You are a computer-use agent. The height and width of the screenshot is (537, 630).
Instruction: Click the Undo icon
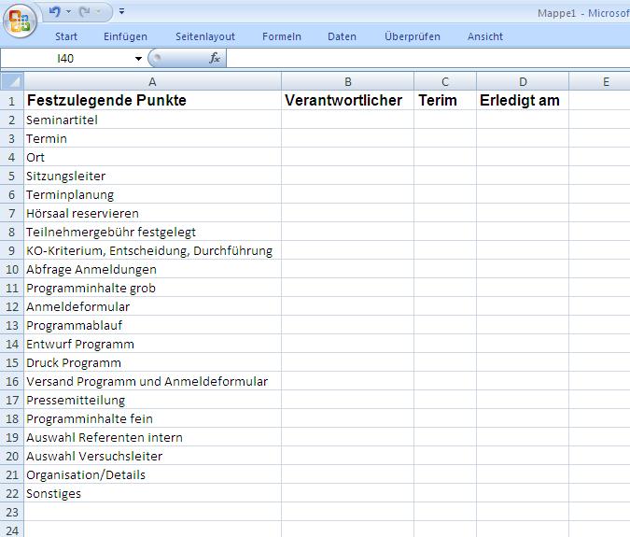54,11
